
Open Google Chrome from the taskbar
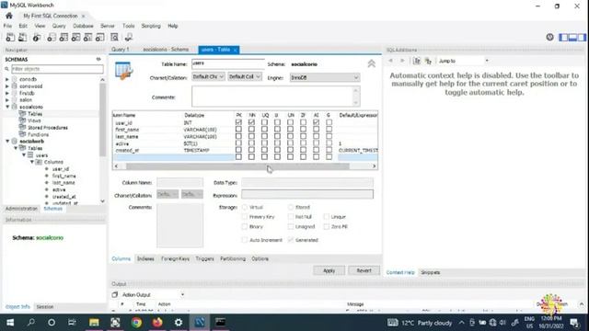pos(136,322)
